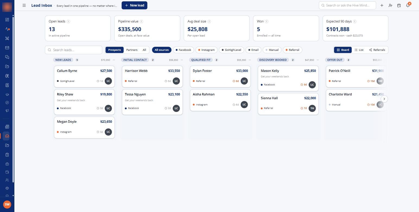Select the Partners filter

(132, 50)
